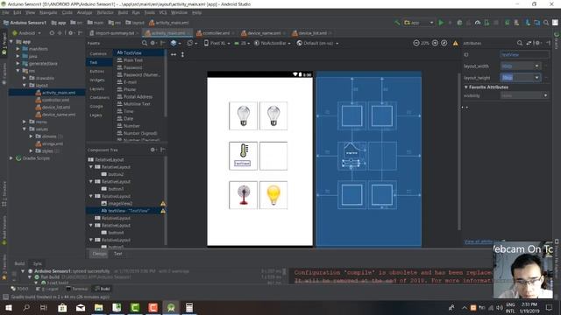
Task: Switch to Text editor tab
Action: (118, 254)
